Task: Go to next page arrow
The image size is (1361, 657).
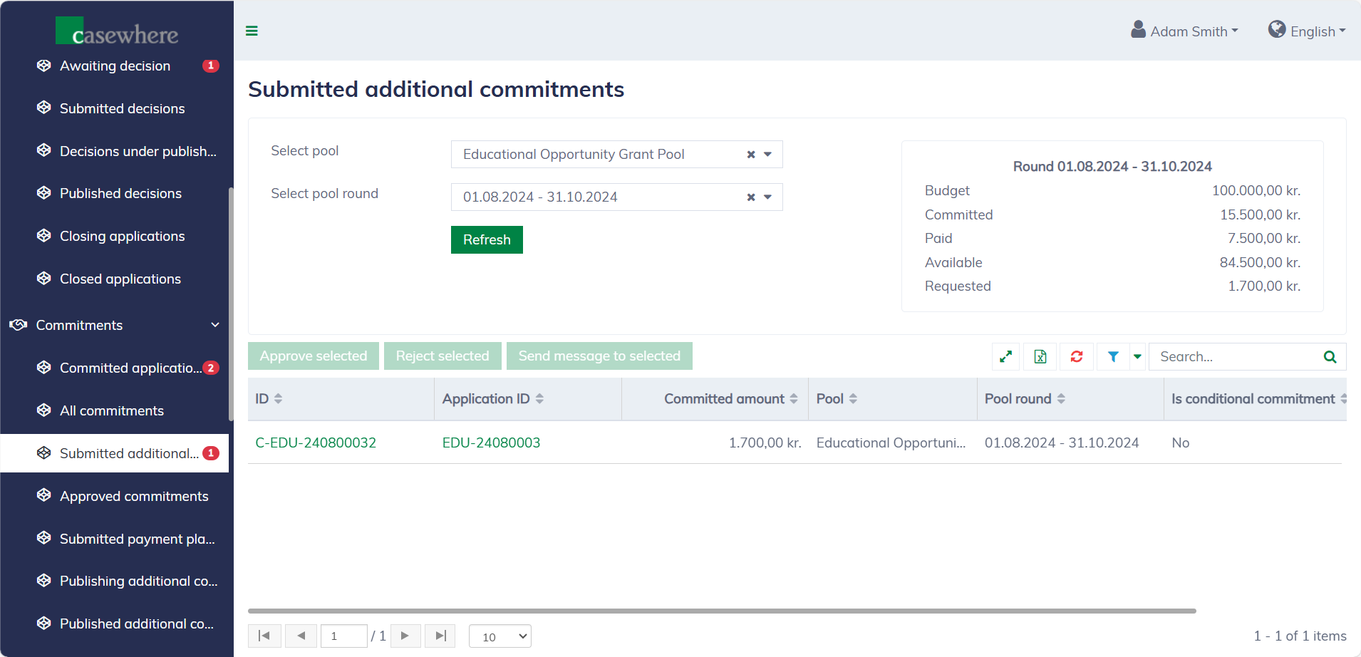Action: click(405, 636)
